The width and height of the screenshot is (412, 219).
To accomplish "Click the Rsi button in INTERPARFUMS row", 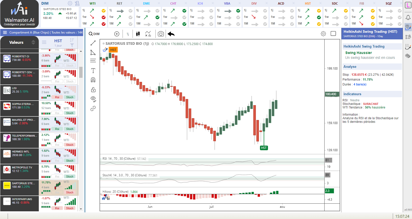I will (57, 208).
